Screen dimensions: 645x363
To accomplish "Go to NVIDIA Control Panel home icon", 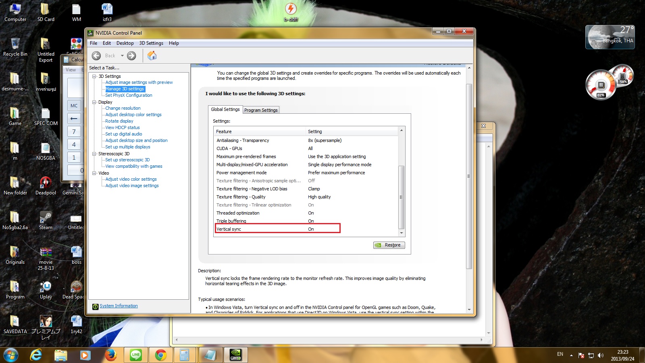I will (x=152, y=56).
